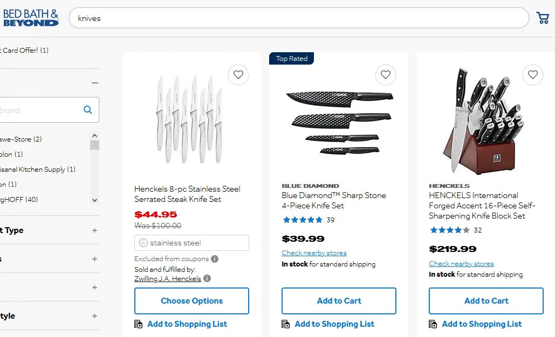
Task: Expand the Style filter section
Action: pyautogui.click(x=95, y=316)
